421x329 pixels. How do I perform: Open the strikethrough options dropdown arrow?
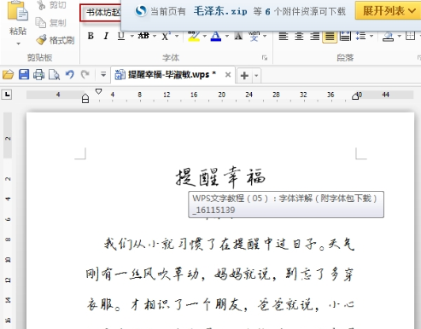(x=155, y=36)
